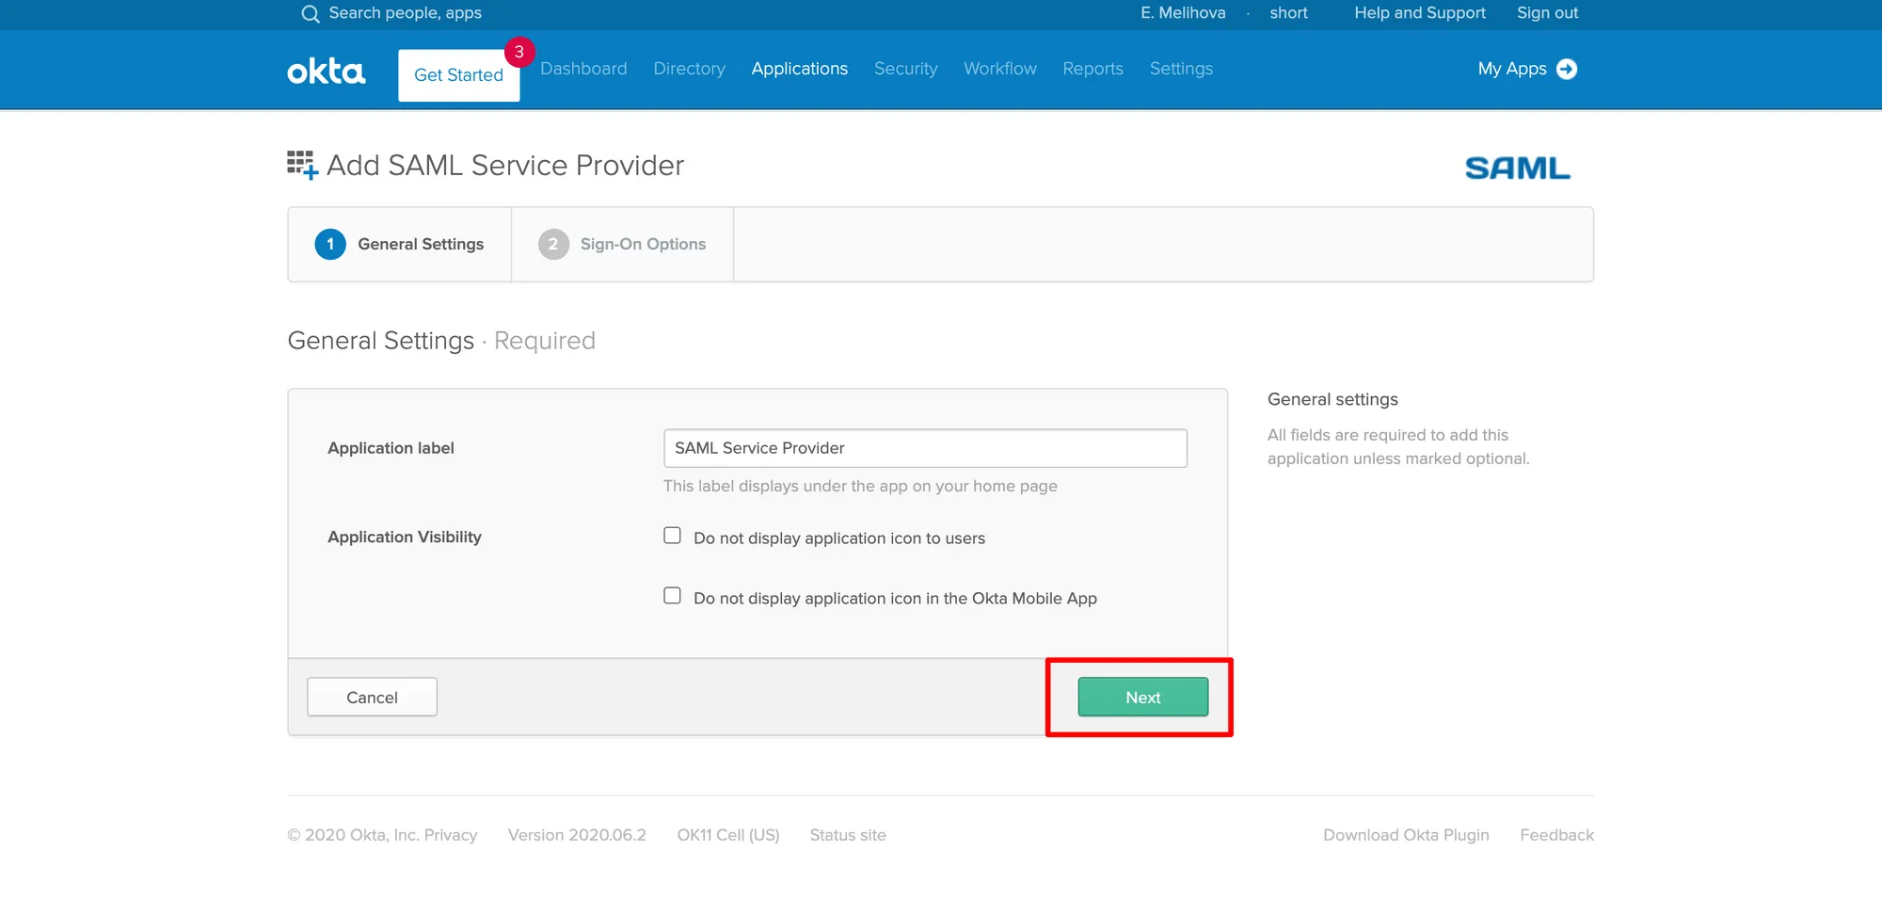The width and height of the screenshot is (1882, 915).
Task: Click the Cancel button
Action: point(372,698)
